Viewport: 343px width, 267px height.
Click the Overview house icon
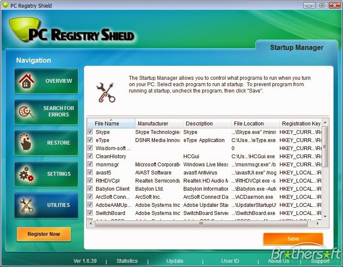26,81
